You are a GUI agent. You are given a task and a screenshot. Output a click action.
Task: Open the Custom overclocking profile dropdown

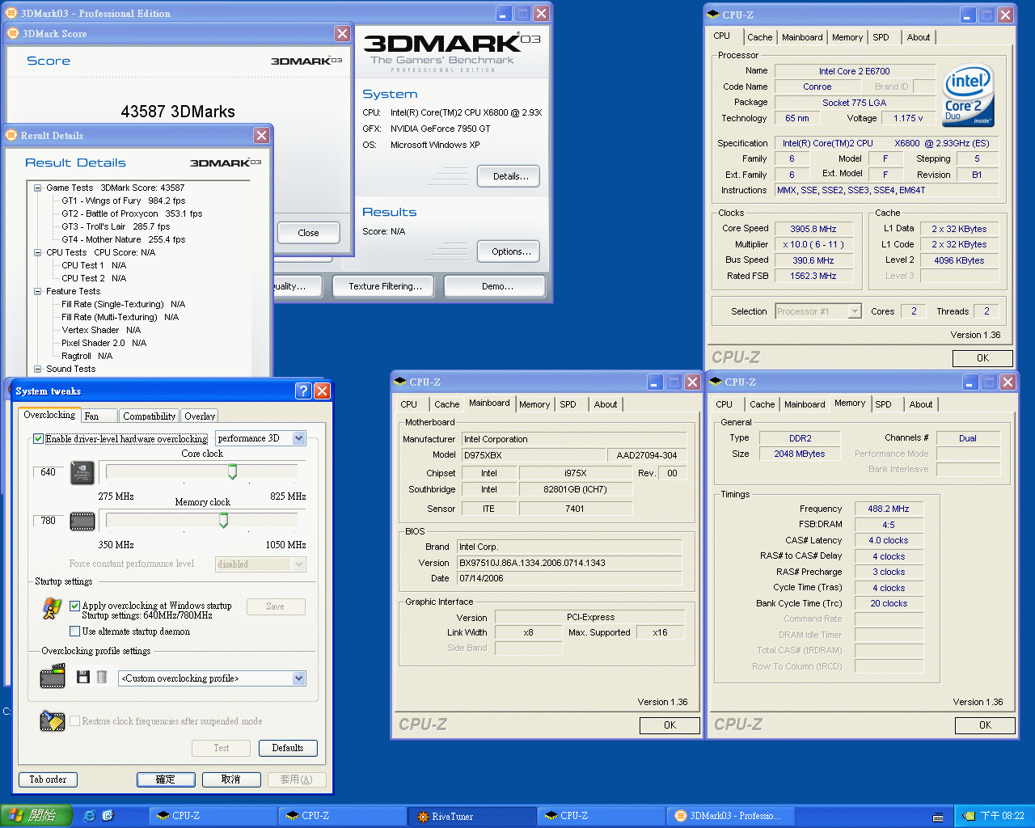click(x=298, y=678)
